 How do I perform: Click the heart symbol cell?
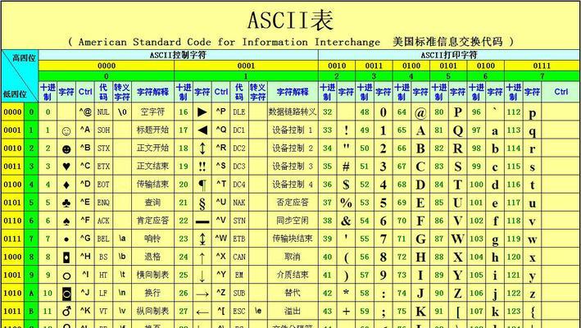pyautogui.click(x=66, y=166)
